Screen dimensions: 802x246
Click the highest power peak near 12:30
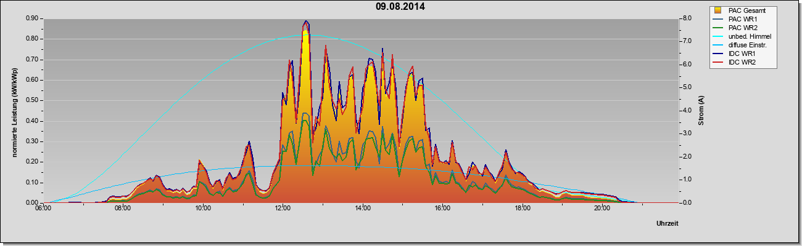tap(305, 22)
